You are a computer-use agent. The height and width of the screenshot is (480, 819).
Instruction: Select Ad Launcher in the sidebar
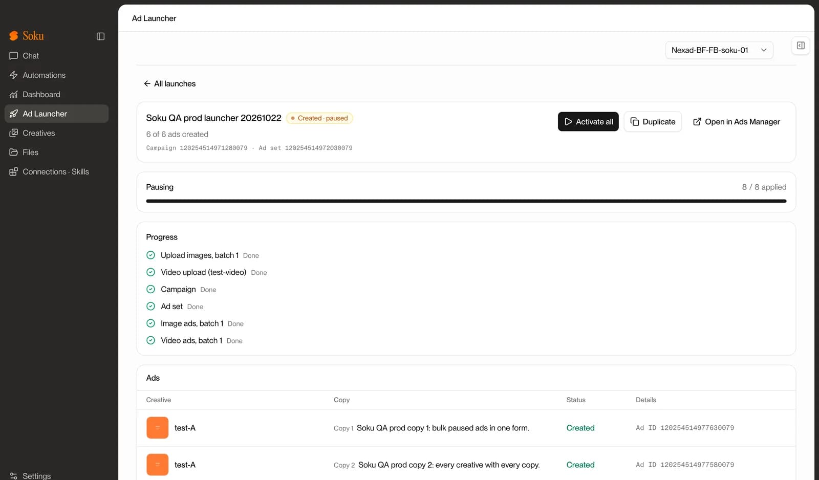(56, 114)
